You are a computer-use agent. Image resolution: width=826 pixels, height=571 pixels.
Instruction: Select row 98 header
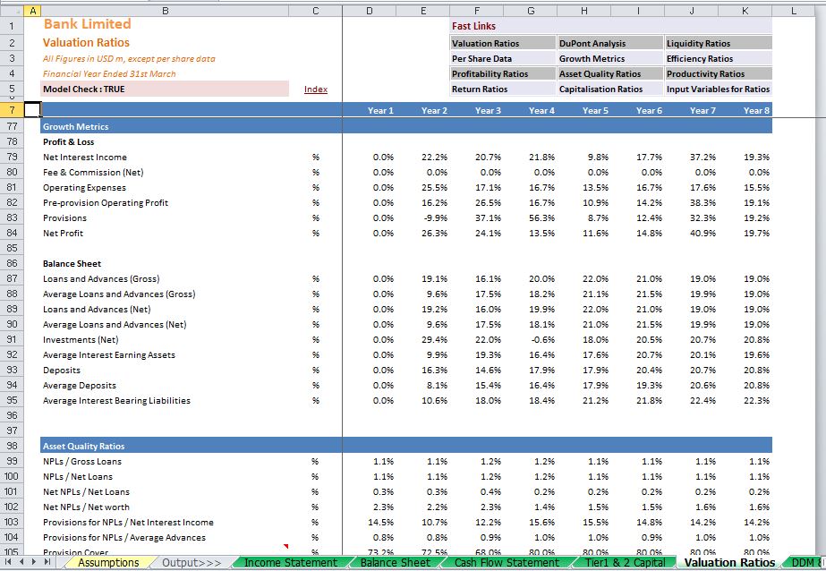(x=12, y=446)
